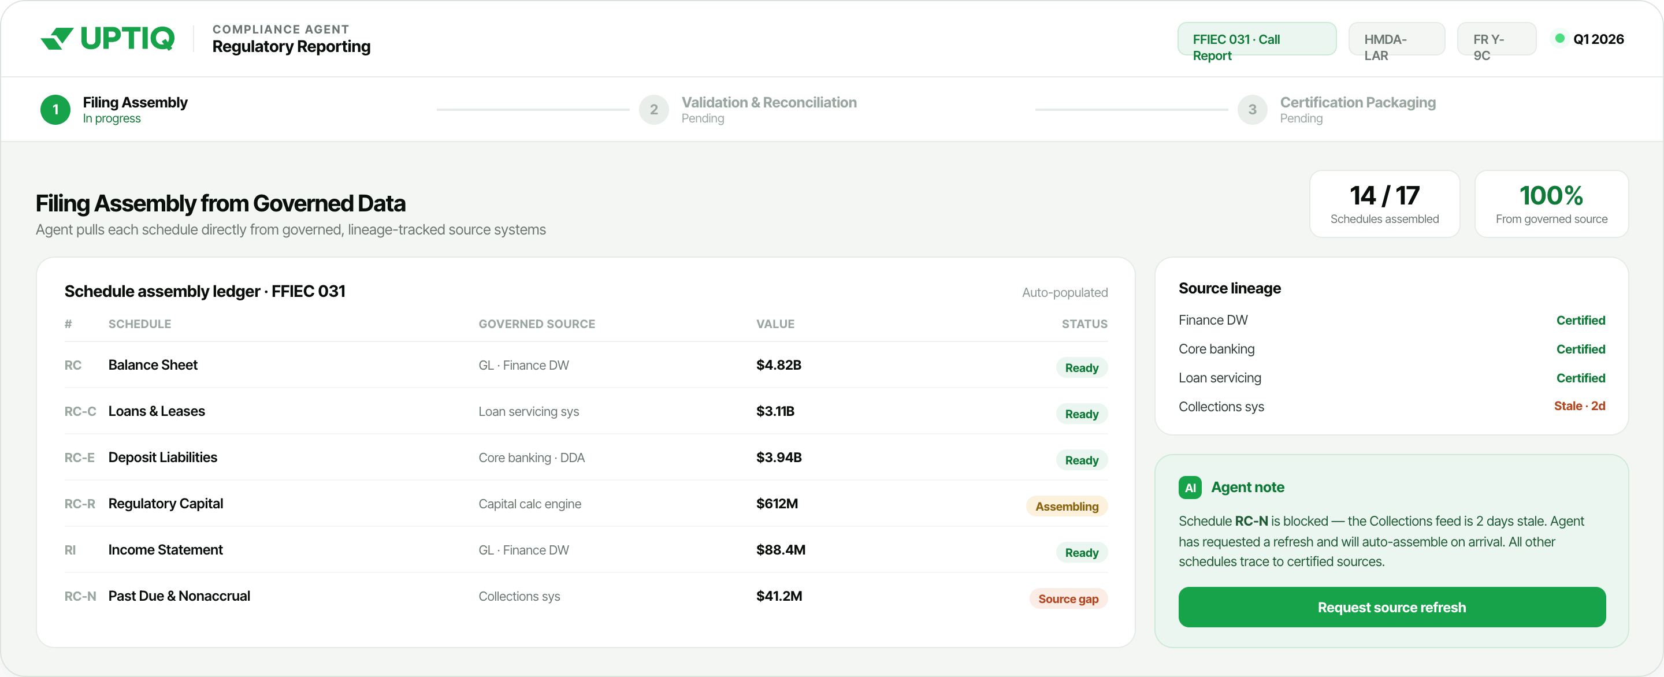Screen dimensions: 1664x677
Task: Click the green Q1 2026 status dot
Action: (x=1559, y=39)
